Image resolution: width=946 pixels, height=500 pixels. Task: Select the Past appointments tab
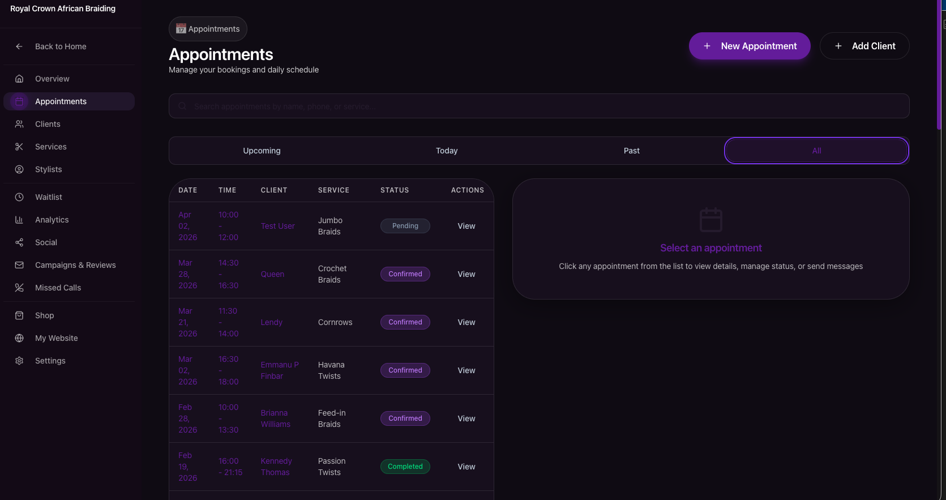point(631,151)
